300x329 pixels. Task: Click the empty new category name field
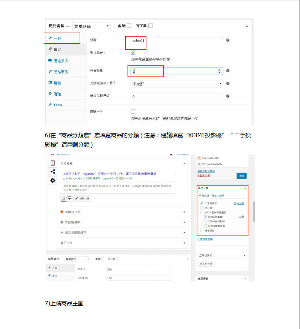click(x=222, y=247)
